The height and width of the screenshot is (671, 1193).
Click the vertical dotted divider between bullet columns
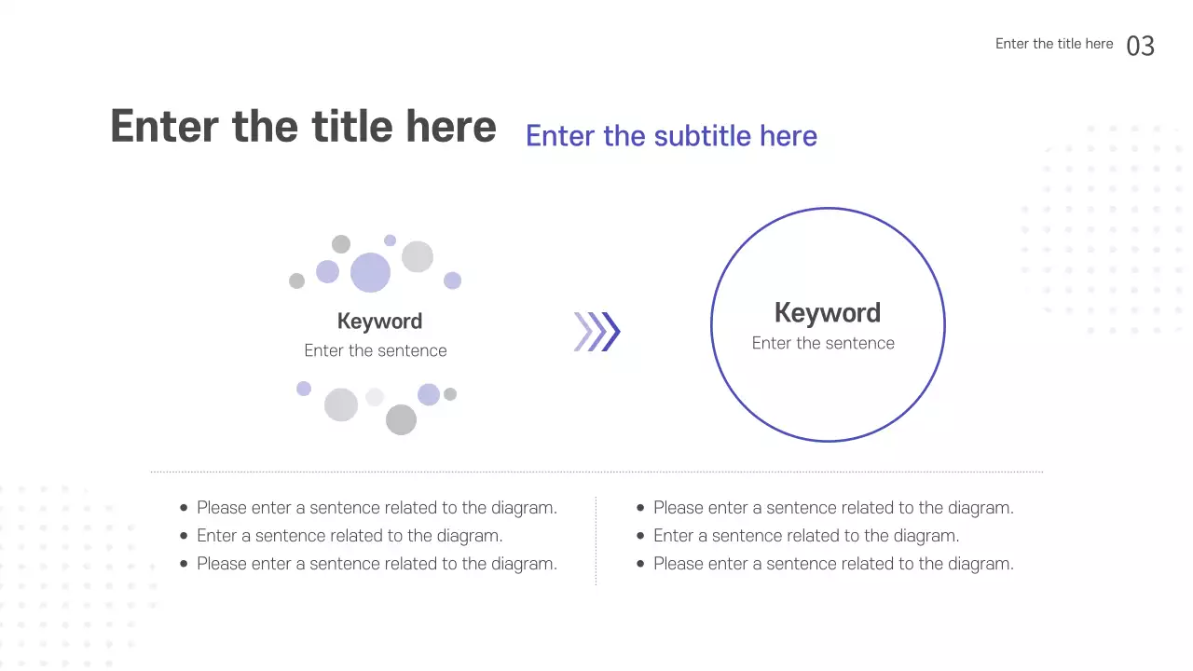596,541
